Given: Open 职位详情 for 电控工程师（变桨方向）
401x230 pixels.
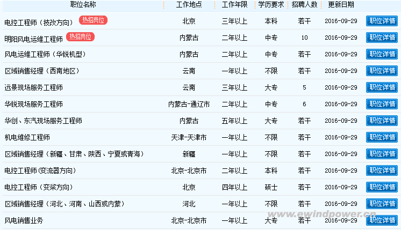Looking at the screenshot, I should click(382, 187).
